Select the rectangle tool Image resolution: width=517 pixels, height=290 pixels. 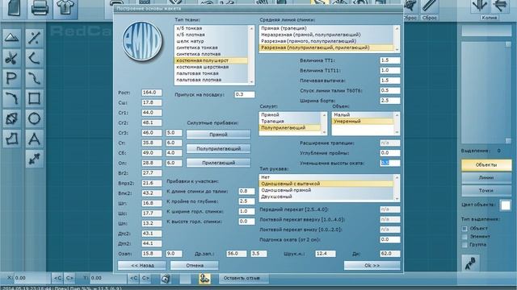[34, 98]
